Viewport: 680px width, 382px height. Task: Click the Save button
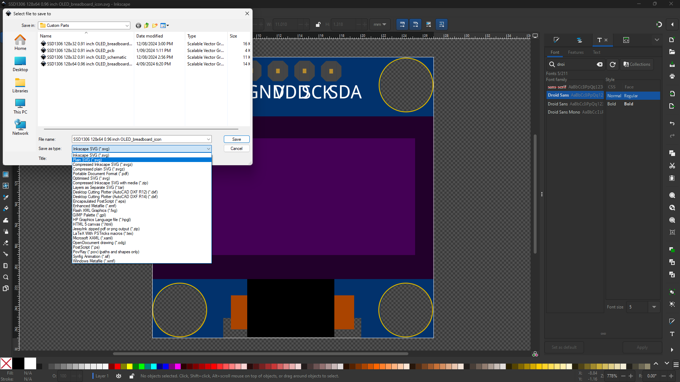(237, 139)
